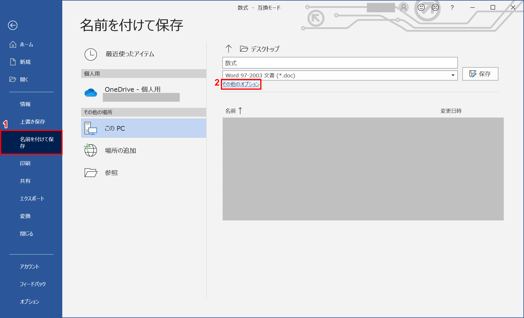Click the Open folder icon in sidebar
Viewport: 524px width, 318px height.
(x=13, y=79)
